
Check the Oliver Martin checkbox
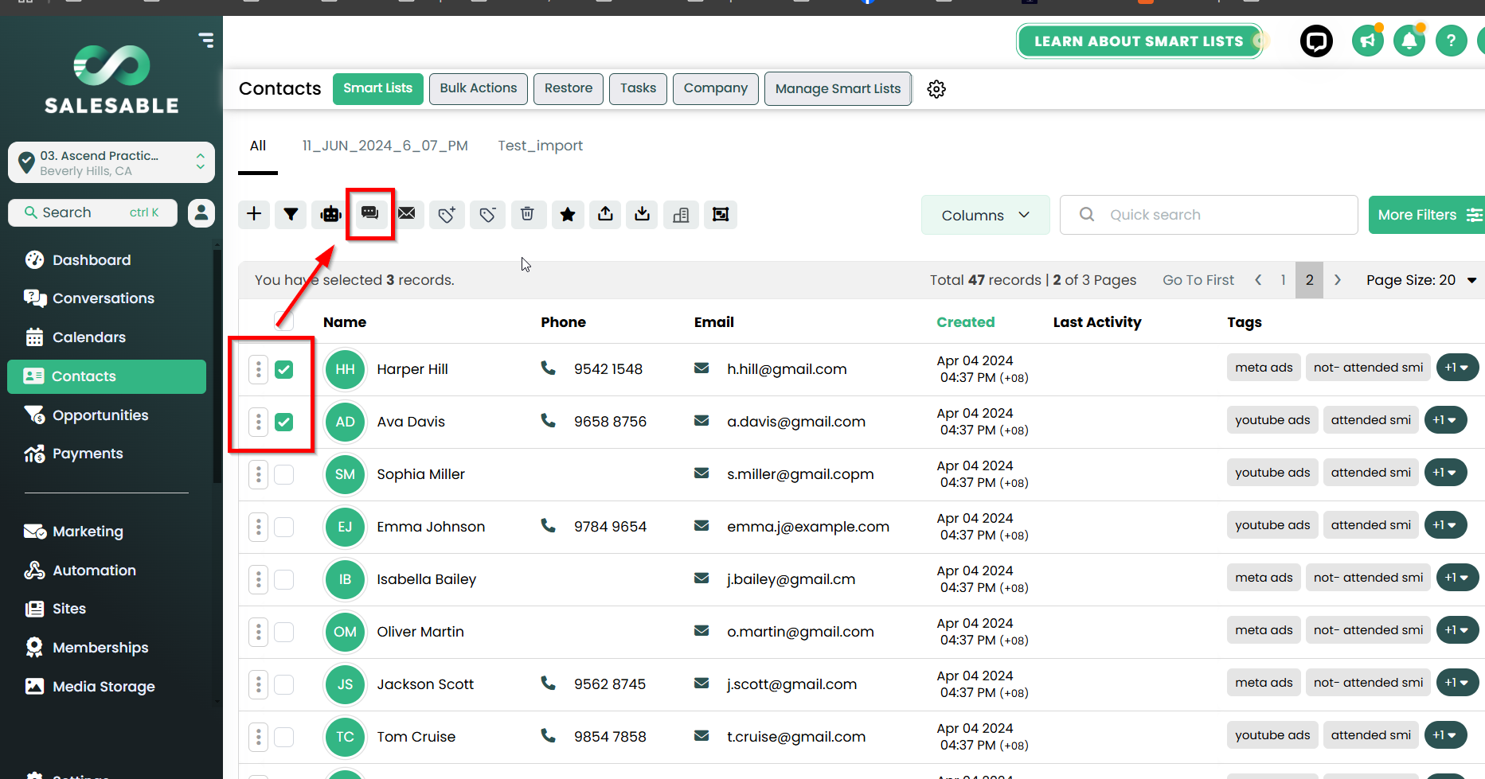pyautogui.click(x=284, y=632)
